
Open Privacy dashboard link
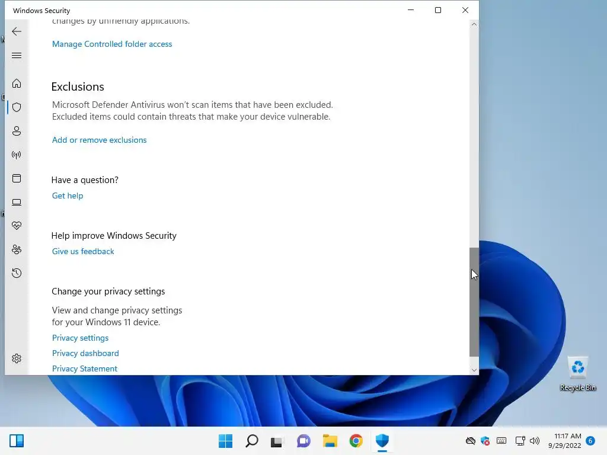point(85,353)
